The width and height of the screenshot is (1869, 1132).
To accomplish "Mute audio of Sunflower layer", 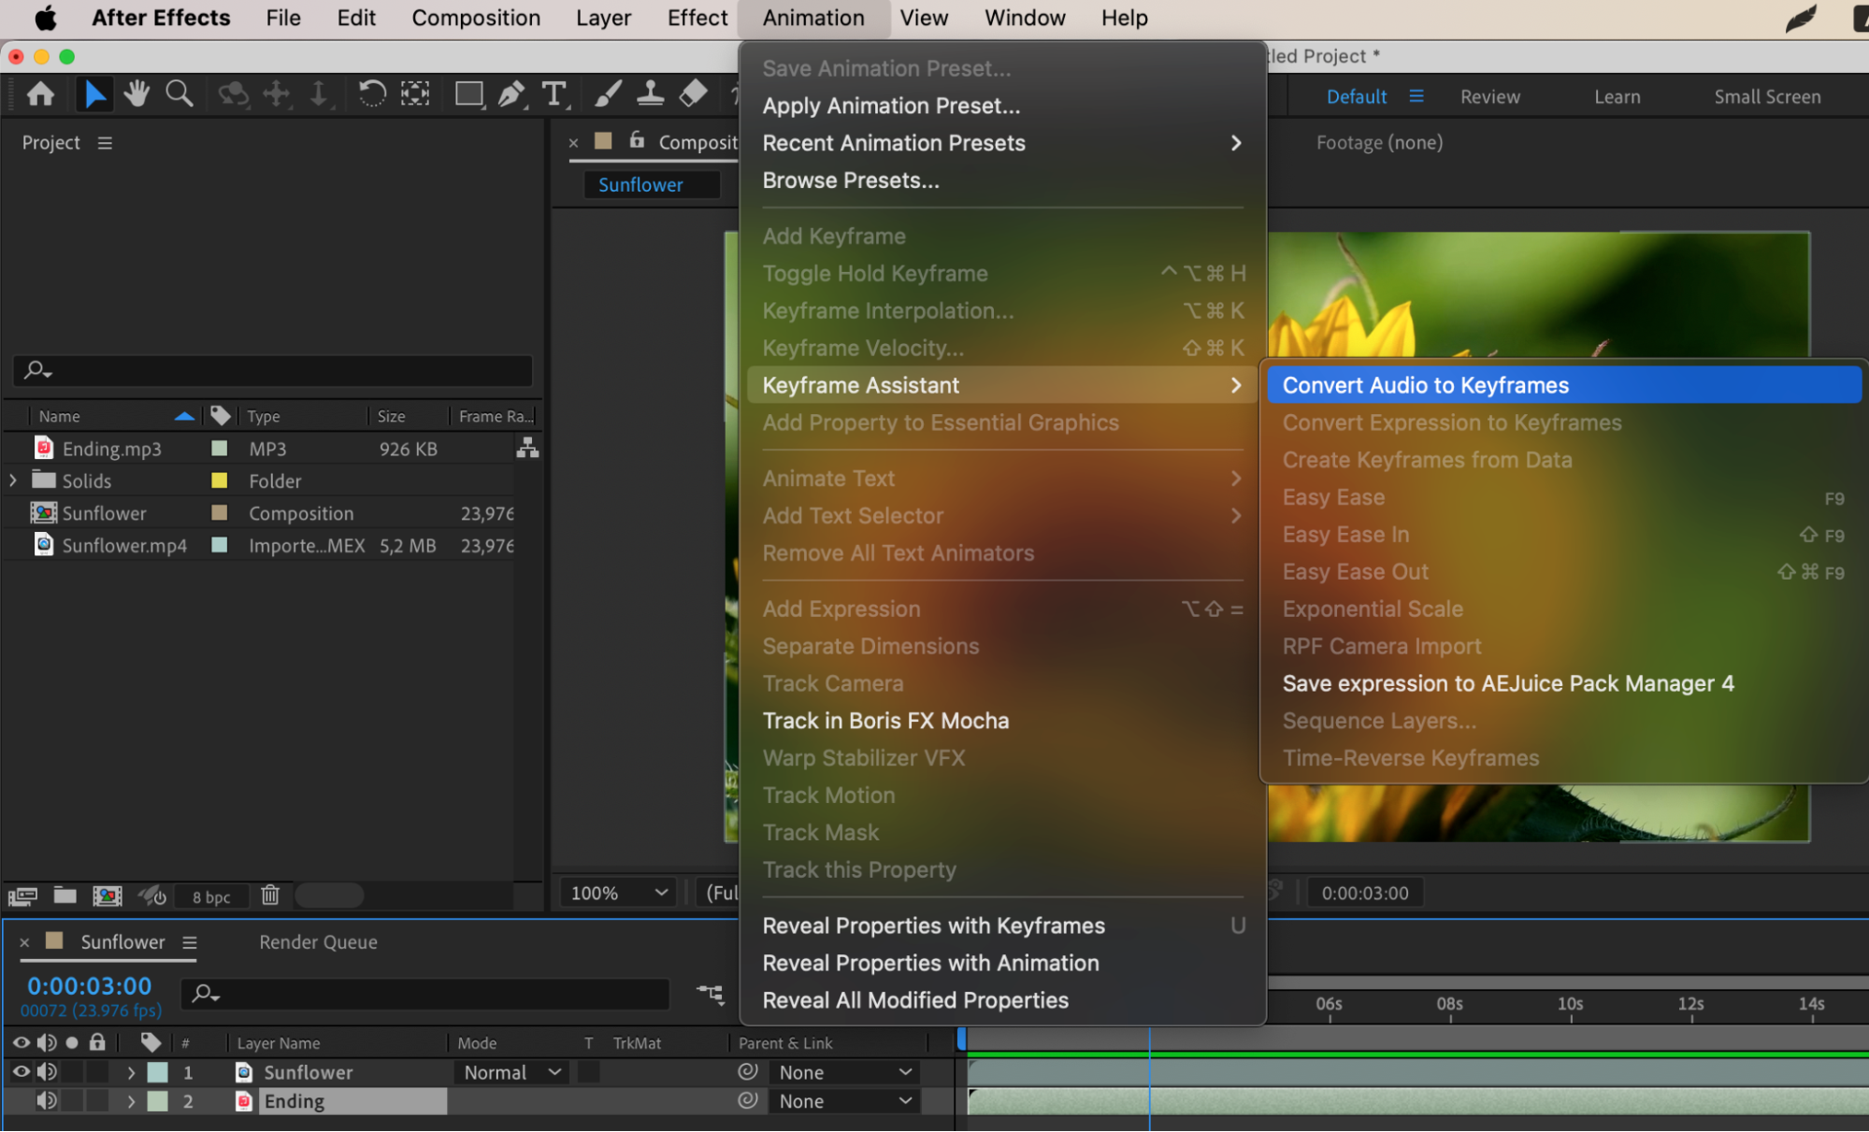I will [x=47, y=1072].
